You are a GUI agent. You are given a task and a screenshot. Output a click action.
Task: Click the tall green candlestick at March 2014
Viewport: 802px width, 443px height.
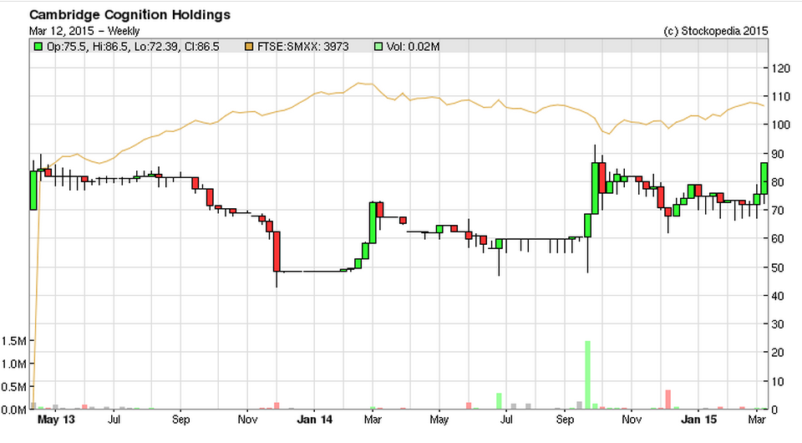pyautogui.click(x=373, y=222)
